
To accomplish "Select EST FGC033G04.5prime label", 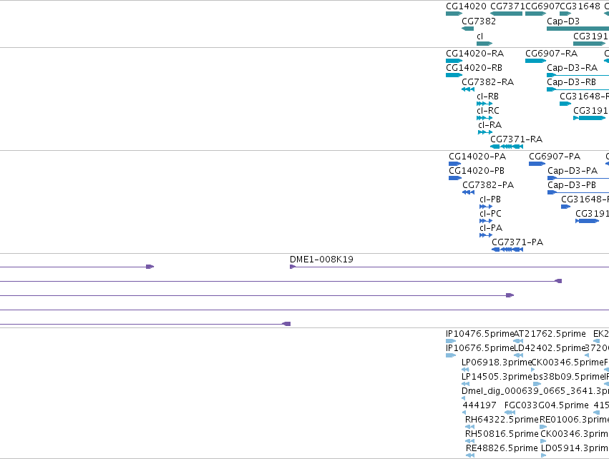I will point(547,405).
